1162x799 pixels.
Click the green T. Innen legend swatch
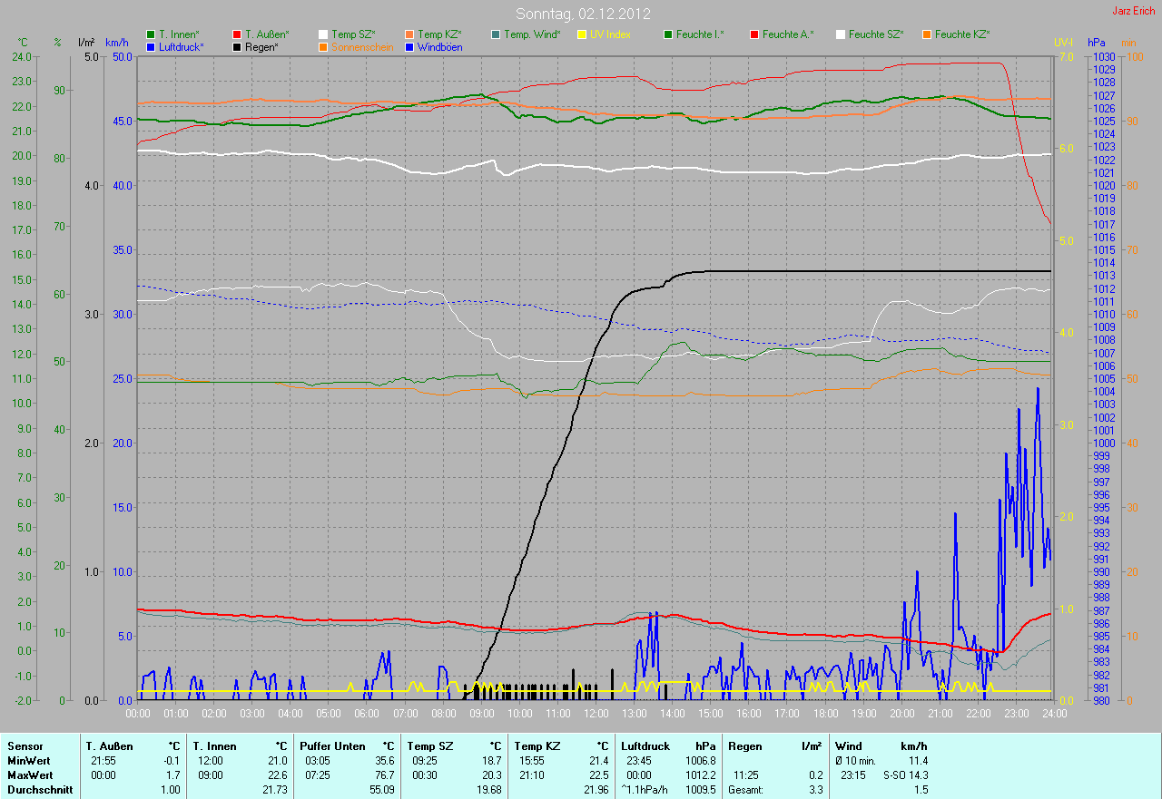point(151,34)
